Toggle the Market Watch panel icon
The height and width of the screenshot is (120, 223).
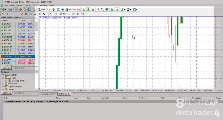pos(16,10)
